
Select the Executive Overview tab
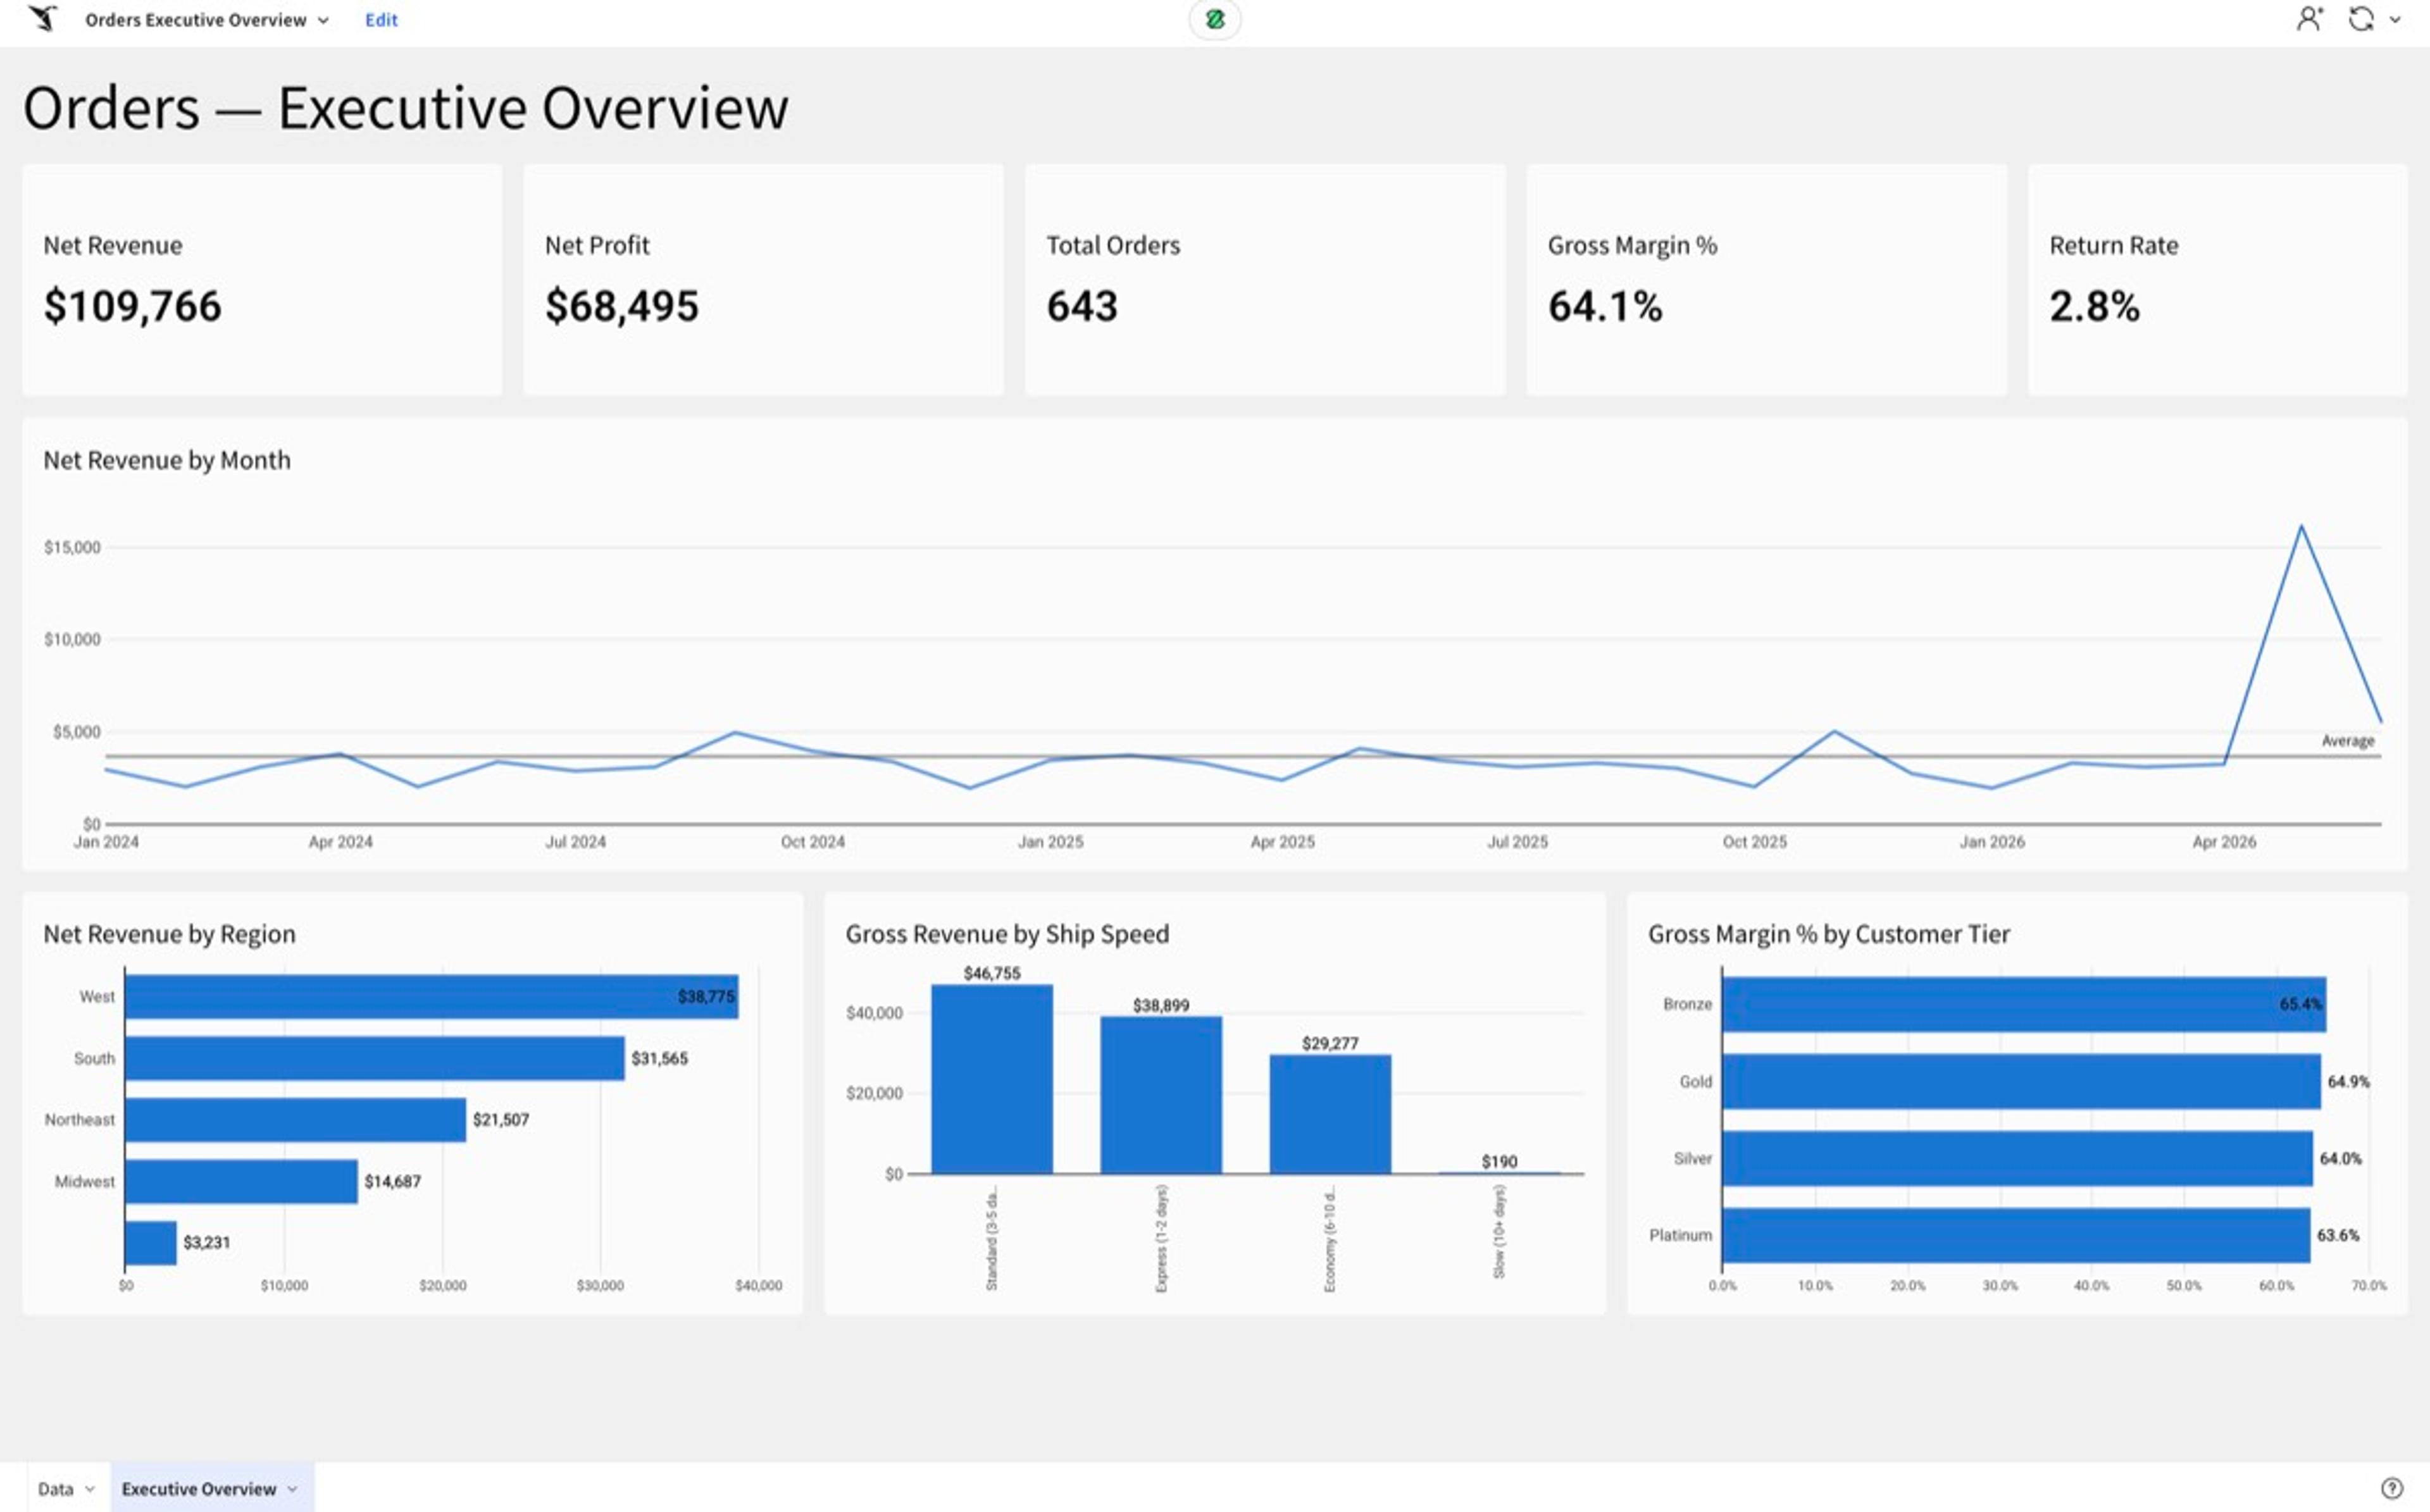(x=199, y=1489)
